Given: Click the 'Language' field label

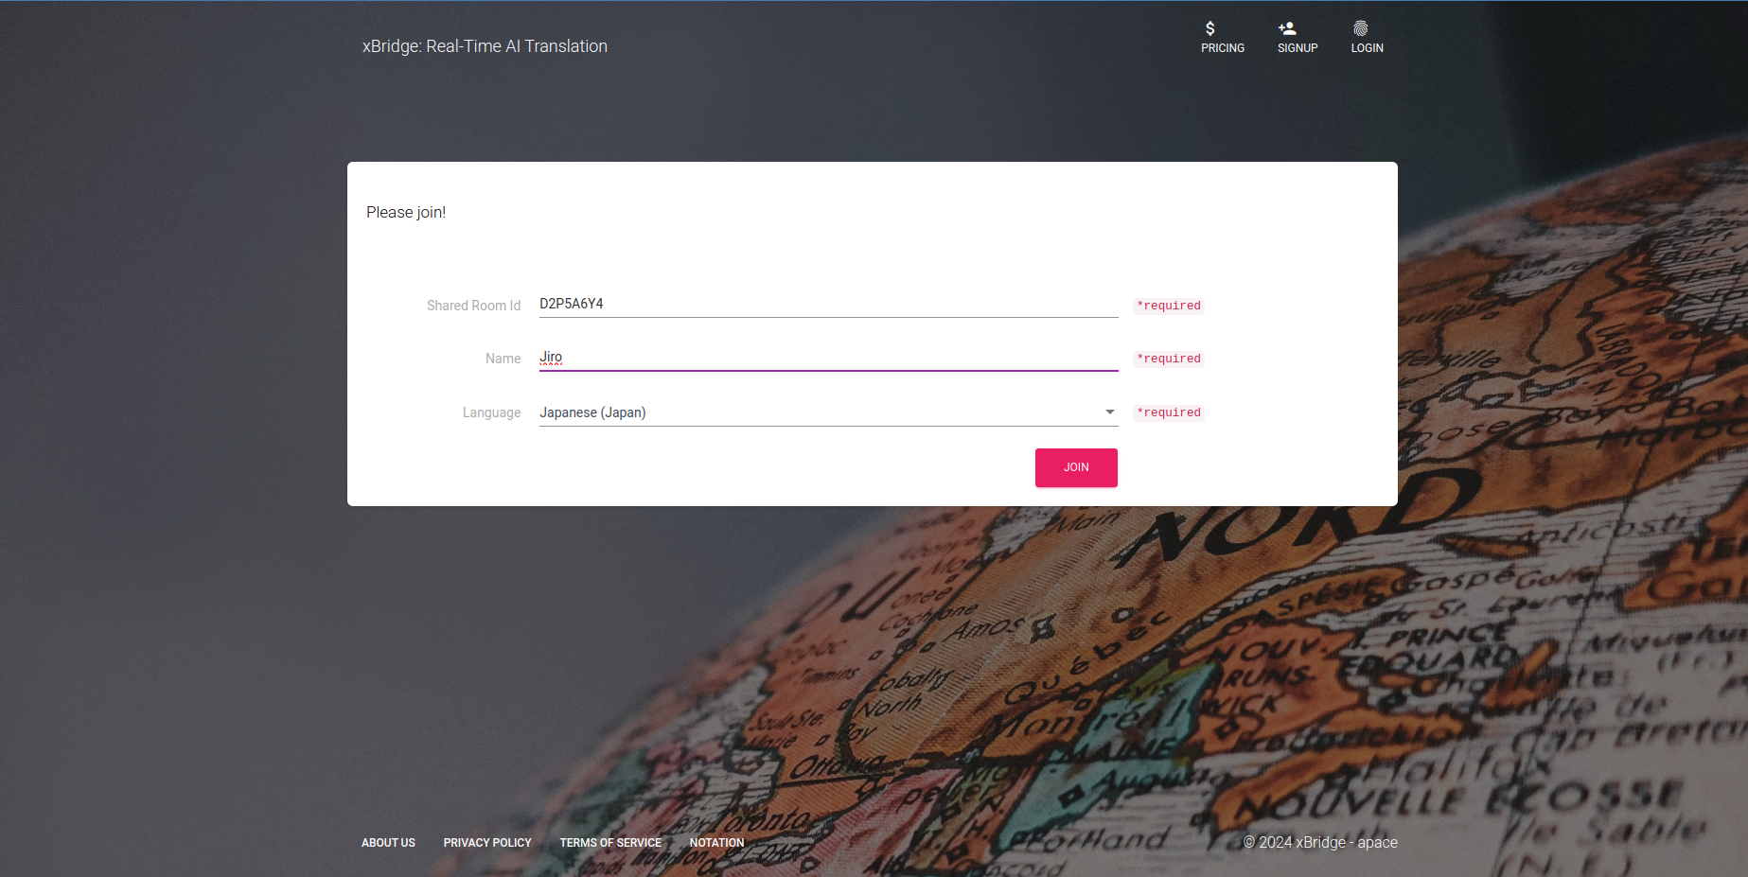Looking at the screenshot, I should (491, 412).
